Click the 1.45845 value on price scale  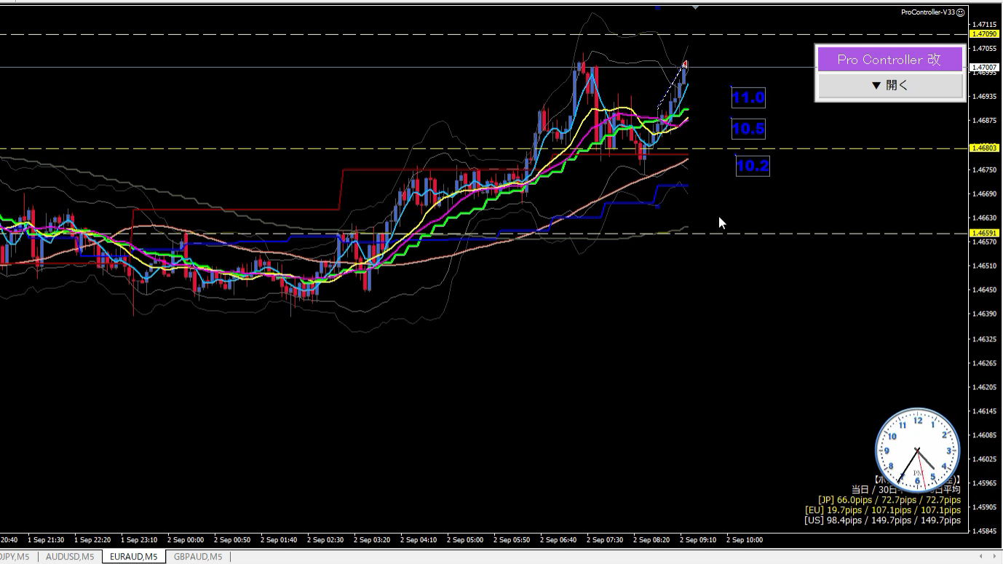point(985,531)
